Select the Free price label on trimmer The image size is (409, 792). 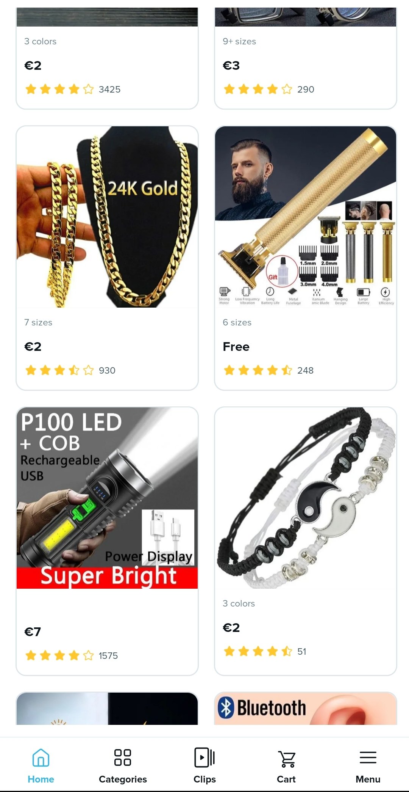point(236,347)
